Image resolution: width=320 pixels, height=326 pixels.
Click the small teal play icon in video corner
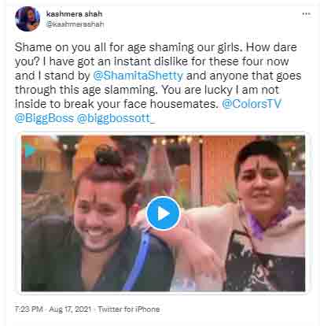coord(31,150)
